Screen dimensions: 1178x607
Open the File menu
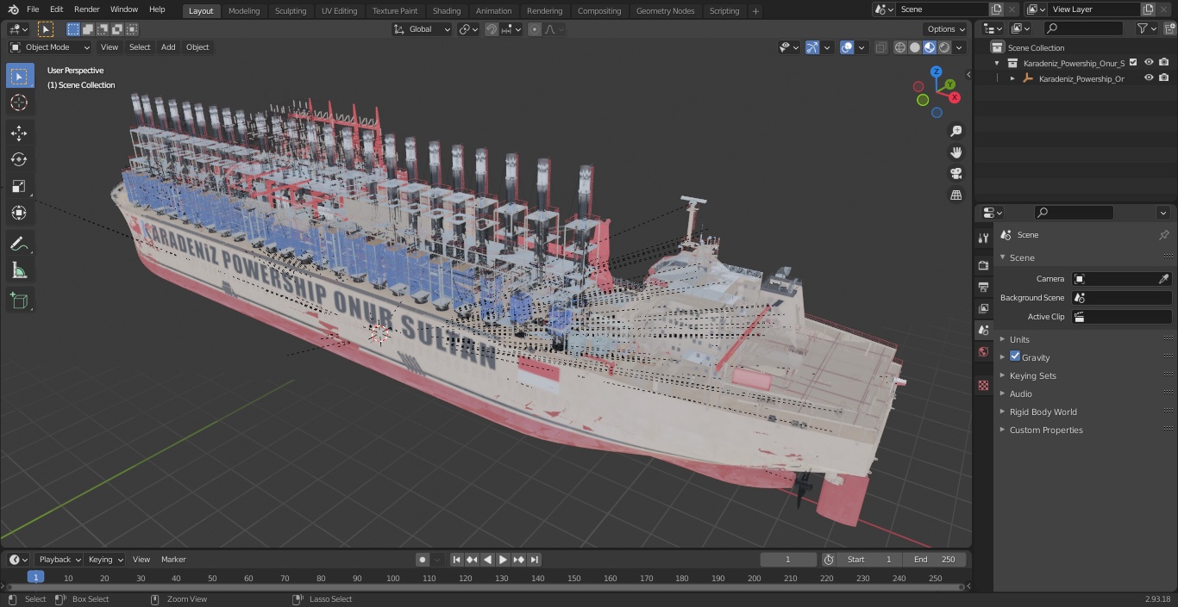point(33,9)
